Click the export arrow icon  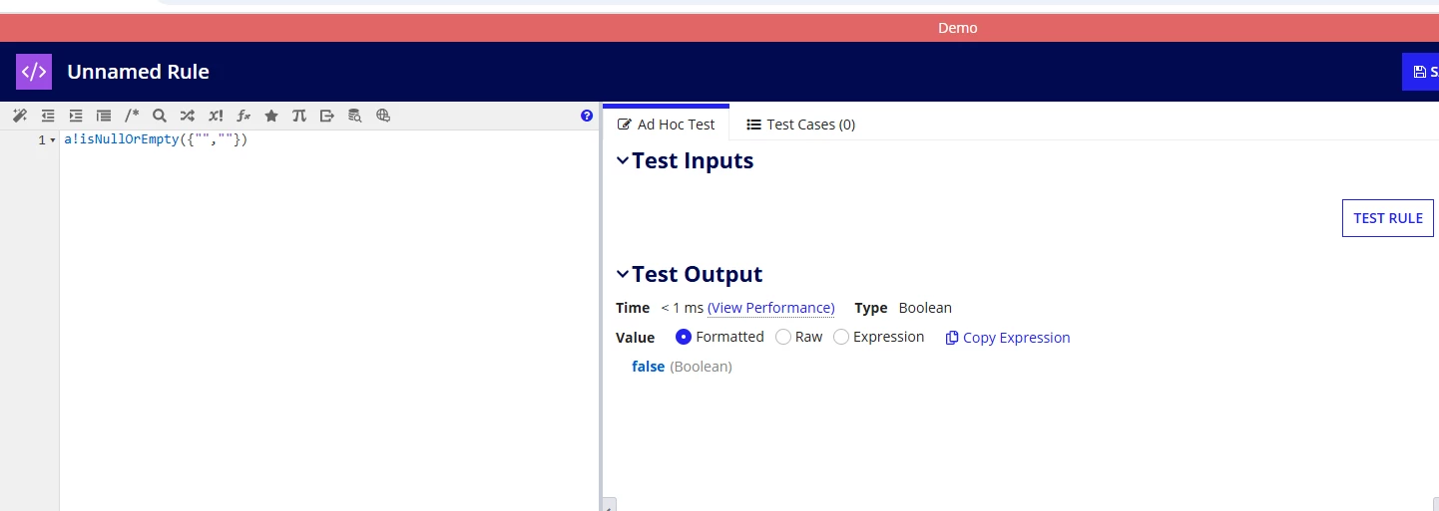coord(327,116)
